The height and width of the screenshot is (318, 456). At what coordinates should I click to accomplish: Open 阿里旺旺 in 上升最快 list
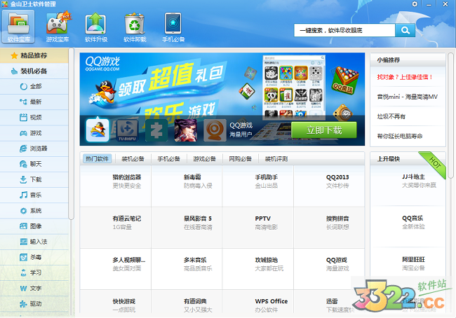tap(408, 268)
